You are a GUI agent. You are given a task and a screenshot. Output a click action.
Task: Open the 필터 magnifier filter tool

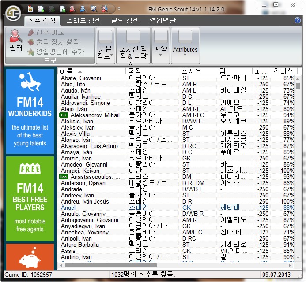click(16, 41)
